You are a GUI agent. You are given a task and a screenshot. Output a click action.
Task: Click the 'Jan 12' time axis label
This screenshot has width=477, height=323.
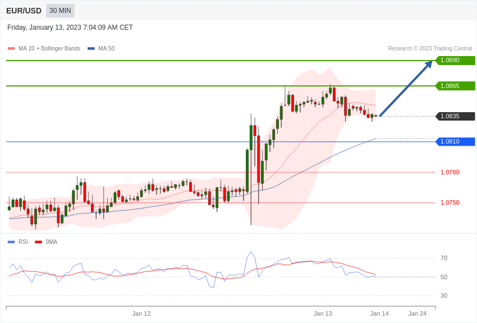141,313
